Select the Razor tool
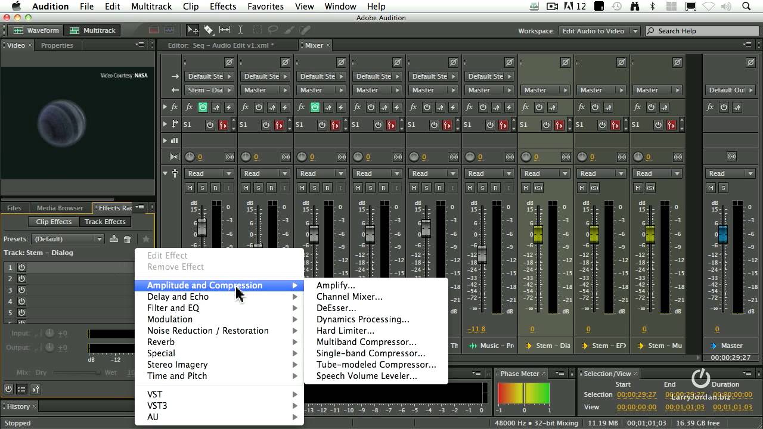The width and height of the screenshot is (763, 429). pyautogui.click(x=209, y=30)
